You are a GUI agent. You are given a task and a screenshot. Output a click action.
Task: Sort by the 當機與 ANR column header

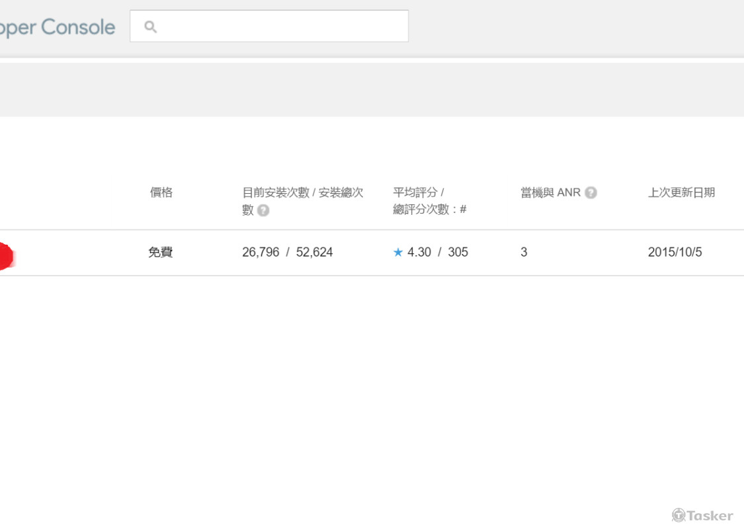point(550,192)
